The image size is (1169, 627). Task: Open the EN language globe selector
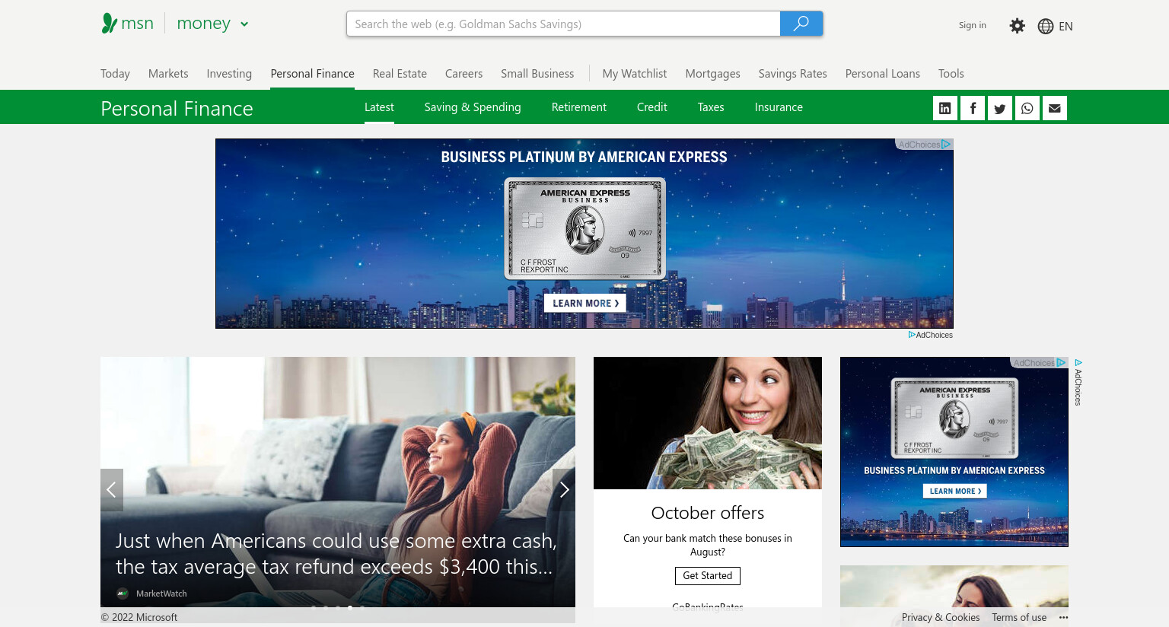(1055, 26)
